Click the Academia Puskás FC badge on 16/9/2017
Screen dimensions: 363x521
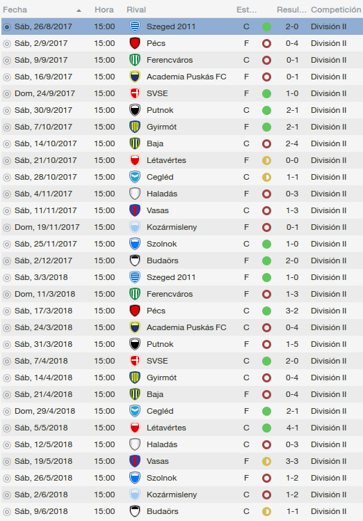click(x=135, y=77)
